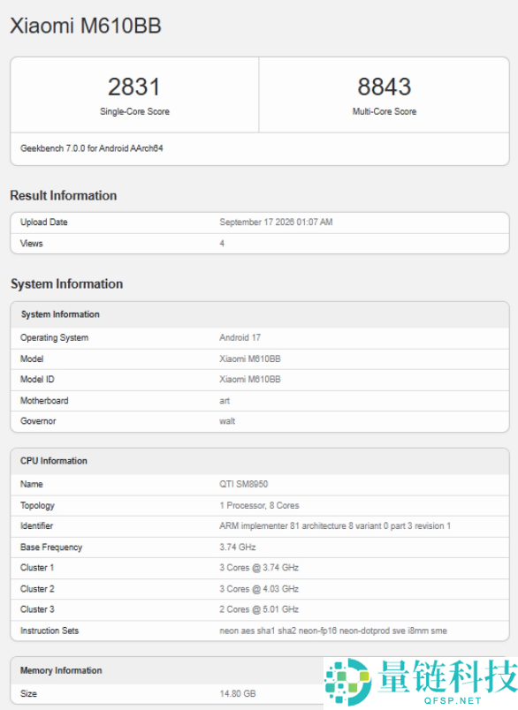Select the multi-core score value 8843
The width and height of the screenshot is (518, 710).
tap(385, 87)
